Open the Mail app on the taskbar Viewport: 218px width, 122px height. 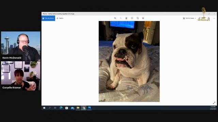72,108
